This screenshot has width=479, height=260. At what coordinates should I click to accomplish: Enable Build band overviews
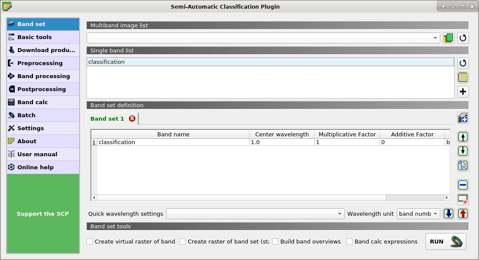275,241
